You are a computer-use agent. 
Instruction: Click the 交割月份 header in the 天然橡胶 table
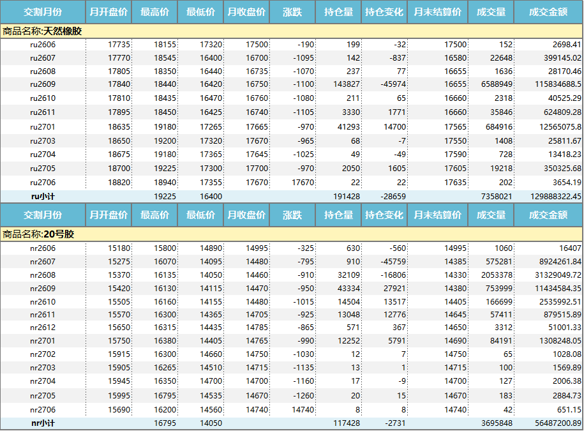[43, 12]
